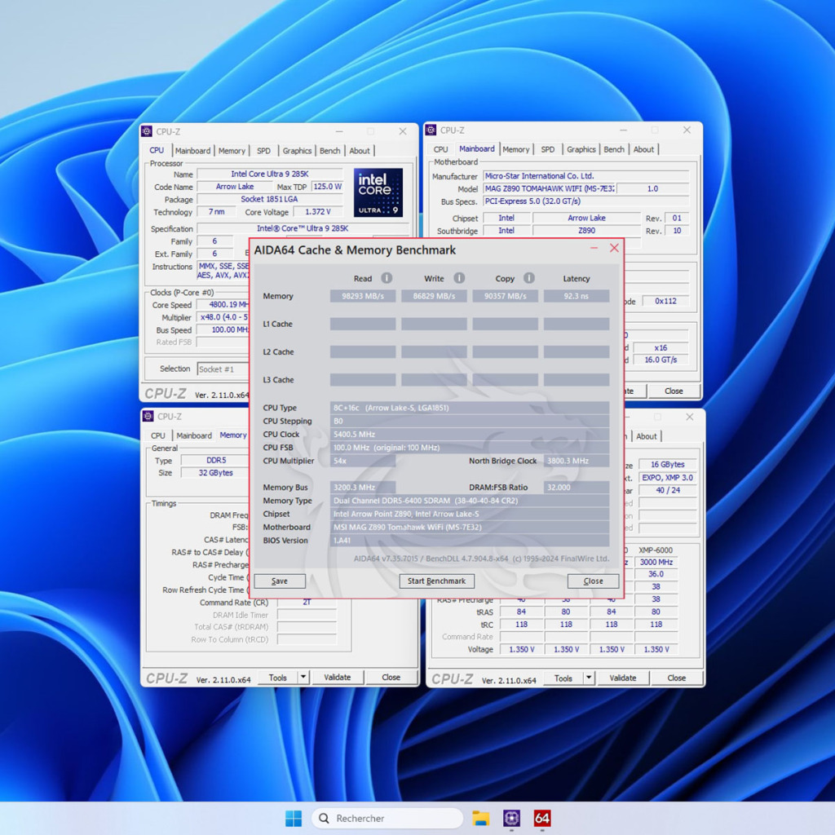Select CPU tab in top-right CPU-Z

pyautogui.click(x=440, y=150)
